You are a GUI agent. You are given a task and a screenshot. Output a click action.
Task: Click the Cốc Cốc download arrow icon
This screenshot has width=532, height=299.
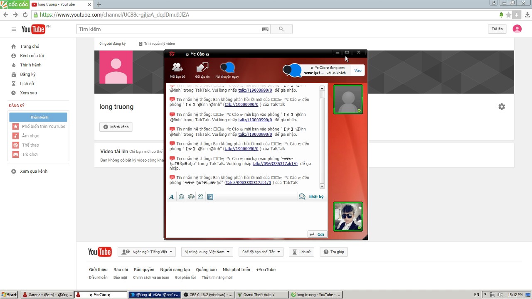[517, 15]
